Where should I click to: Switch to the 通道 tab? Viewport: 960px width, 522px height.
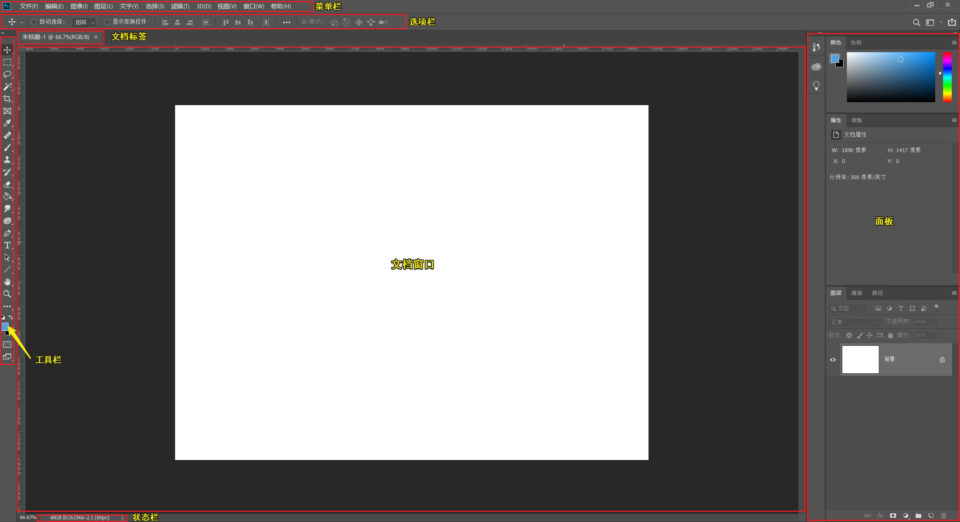pos(857,293)
